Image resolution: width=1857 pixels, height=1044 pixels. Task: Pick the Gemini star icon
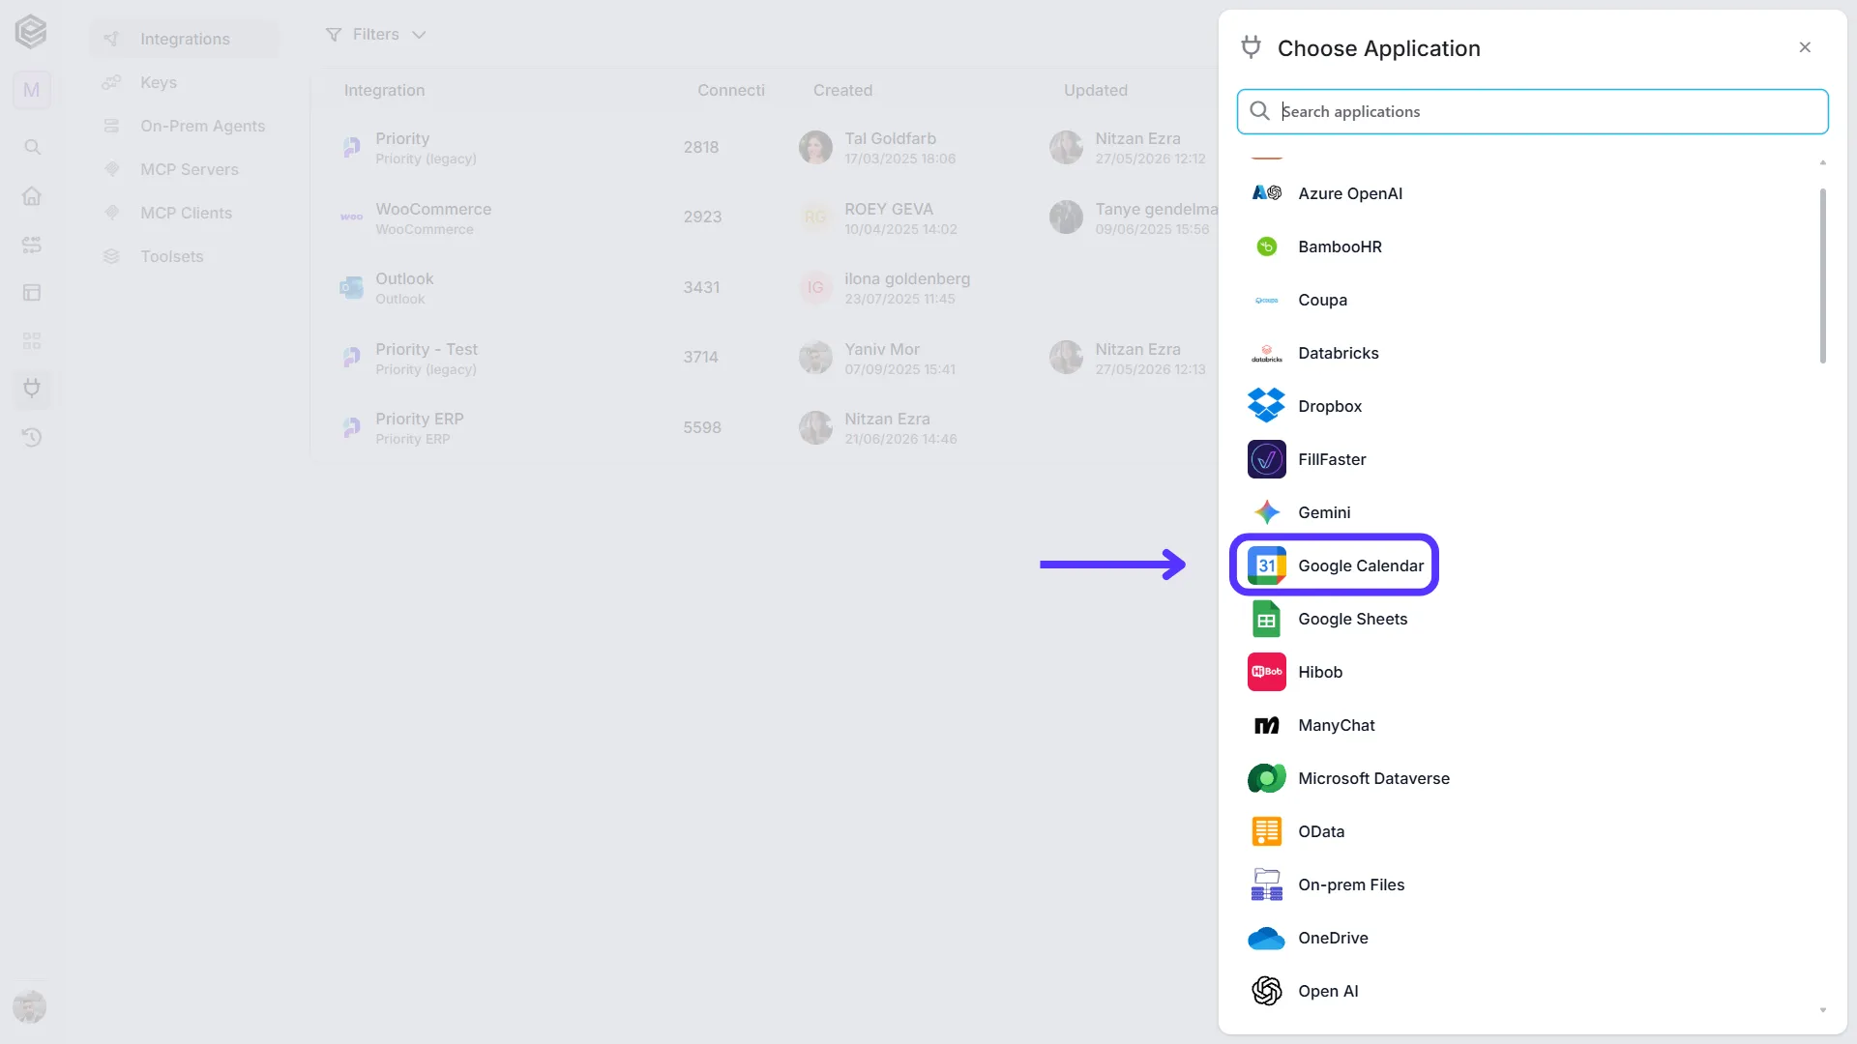(x=1266, y=512)
